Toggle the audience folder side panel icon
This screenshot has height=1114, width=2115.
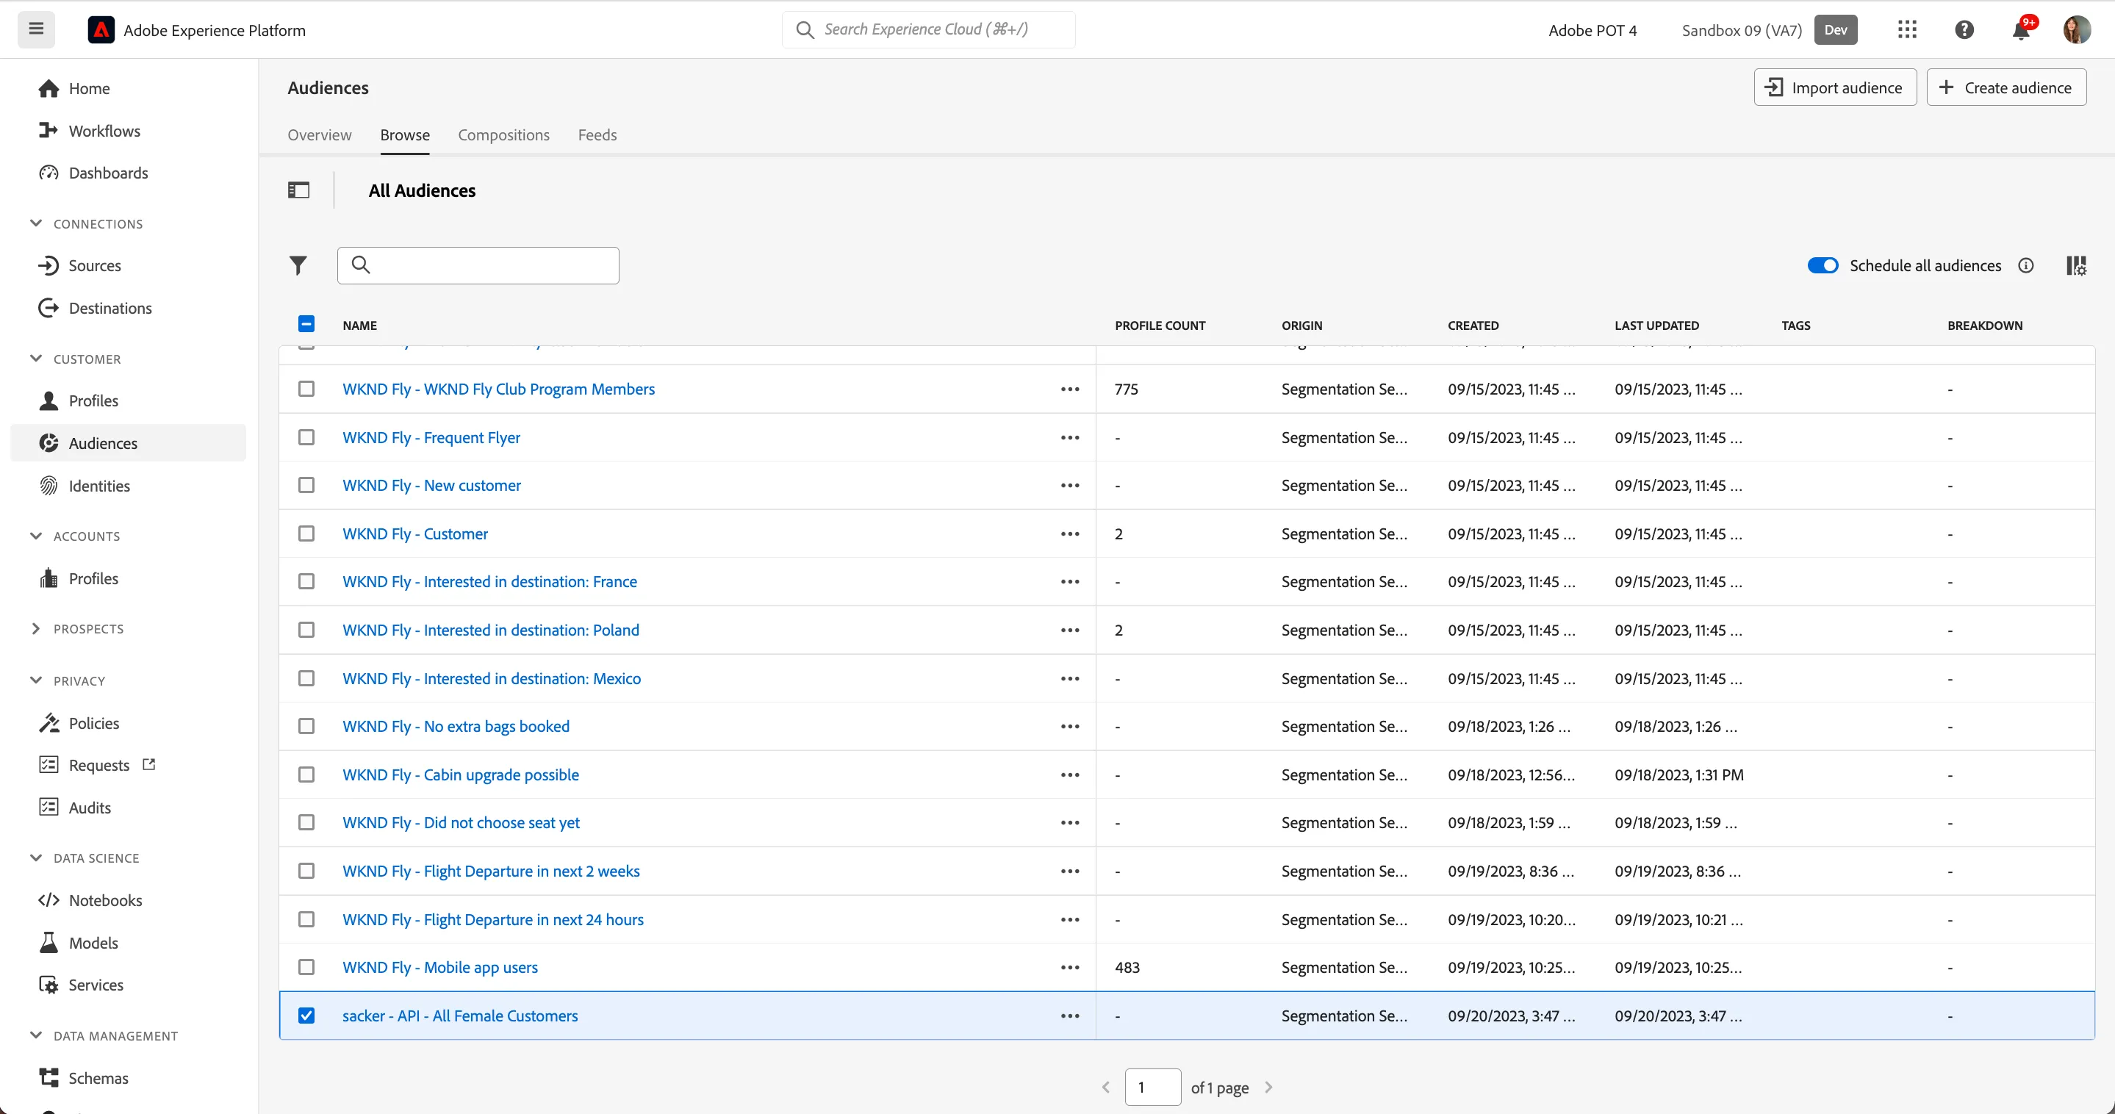[x=298, y=190]
